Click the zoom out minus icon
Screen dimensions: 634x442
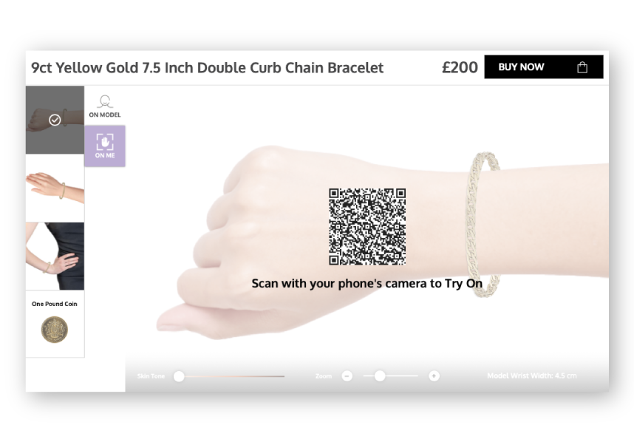[x=347, y=376]
